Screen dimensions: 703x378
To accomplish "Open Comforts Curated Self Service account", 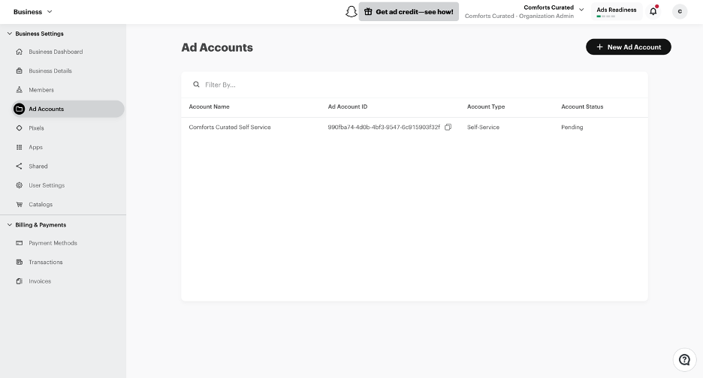I will click(x=230, y=127).
